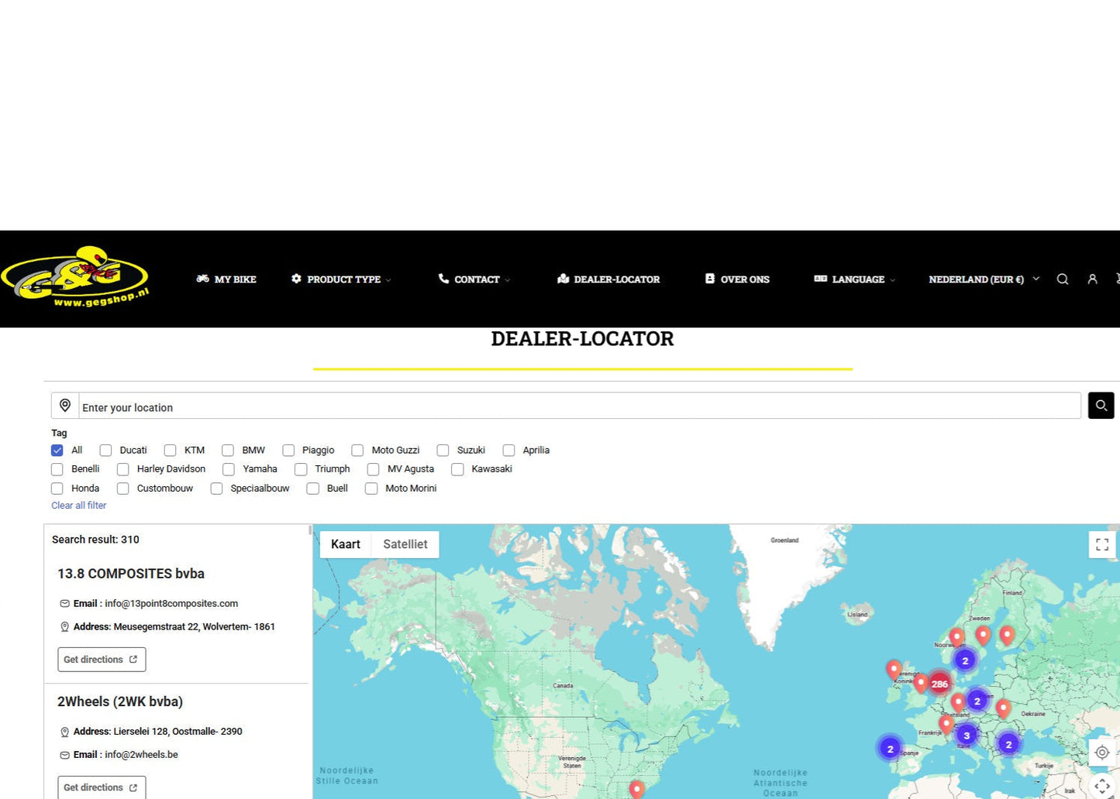
Task: Enable the Ducati tag filter
Action: [106, 450]
